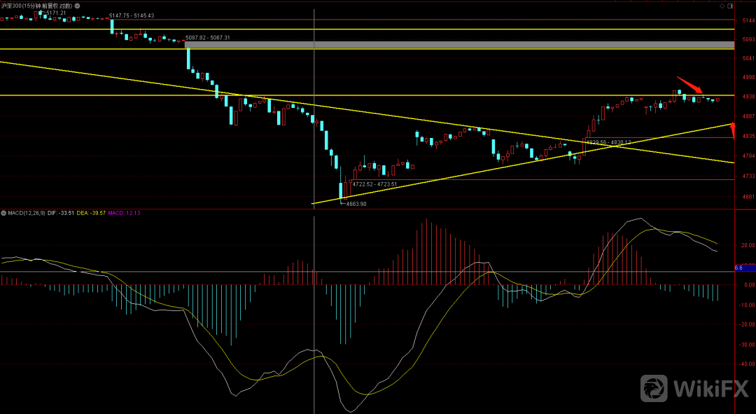Select the gray gap rectangle zone
This screenshot has width=756, height=414.
point(458,45)
